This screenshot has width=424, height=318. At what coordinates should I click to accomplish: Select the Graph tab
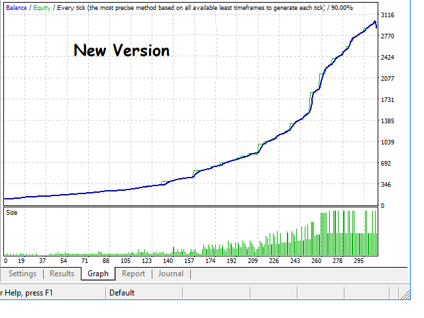click(x=98, y=274)
